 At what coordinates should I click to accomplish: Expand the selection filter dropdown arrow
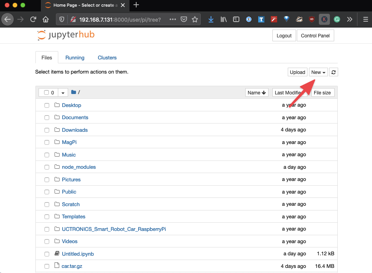[x=63, y=92]
